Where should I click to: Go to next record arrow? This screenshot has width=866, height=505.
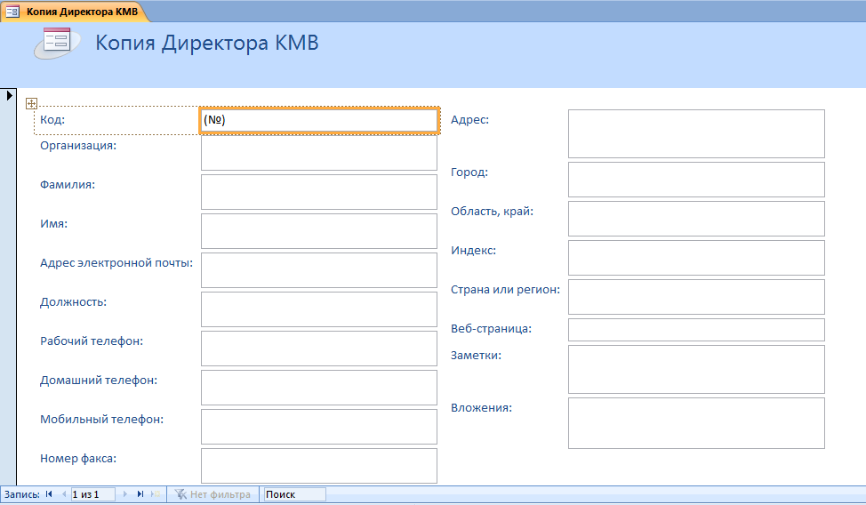(x=124, y=494)
